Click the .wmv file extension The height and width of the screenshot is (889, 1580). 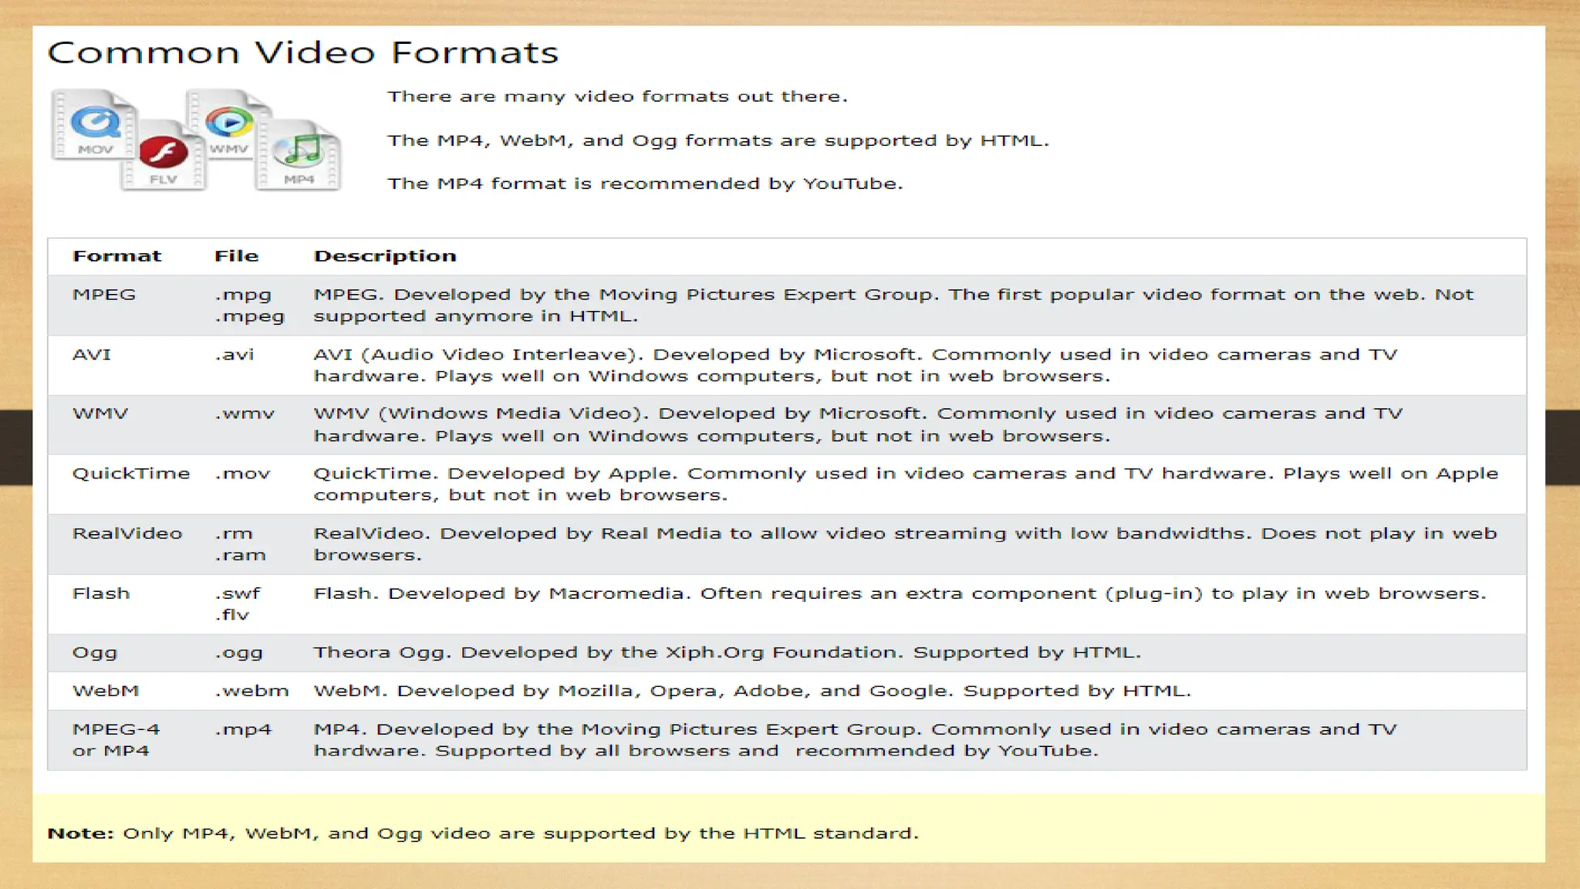244,414
